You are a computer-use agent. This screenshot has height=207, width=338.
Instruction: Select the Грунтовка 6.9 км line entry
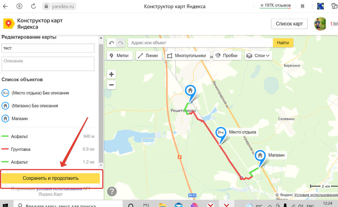[x=48, y=149]
